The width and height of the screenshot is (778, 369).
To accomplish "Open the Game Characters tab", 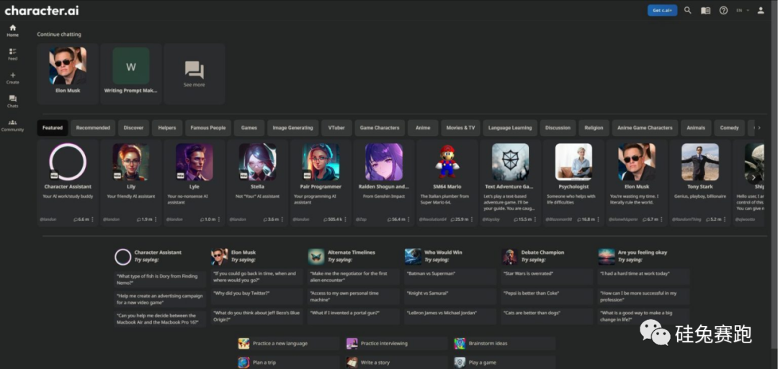I will coord(380,128).
